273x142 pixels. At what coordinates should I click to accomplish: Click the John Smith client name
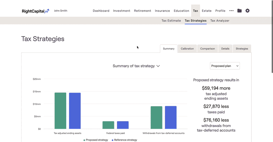(61, 11)
